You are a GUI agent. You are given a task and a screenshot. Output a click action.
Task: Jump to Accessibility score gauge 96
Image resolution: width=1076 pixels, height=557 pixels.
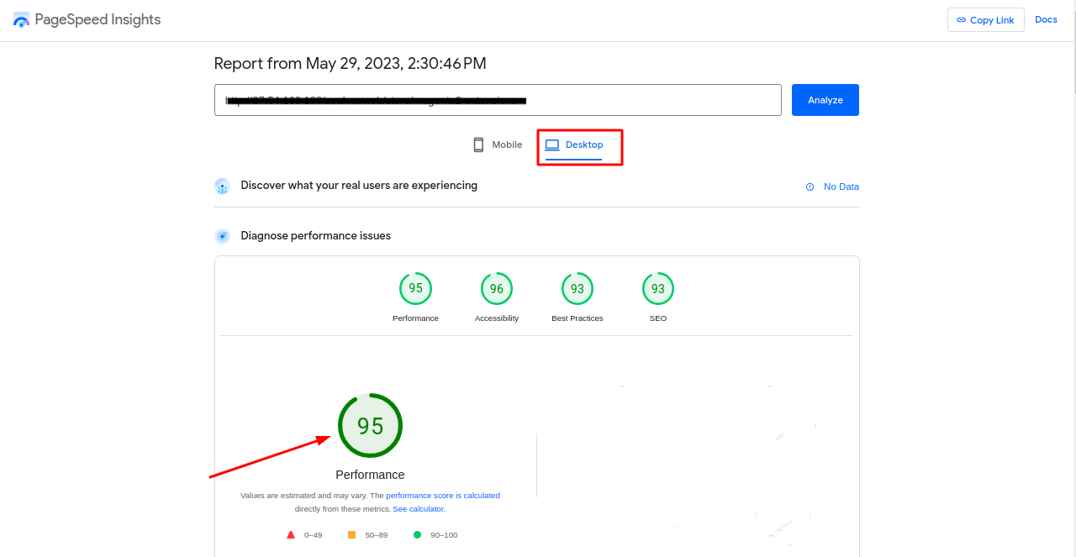coord(497,289)
